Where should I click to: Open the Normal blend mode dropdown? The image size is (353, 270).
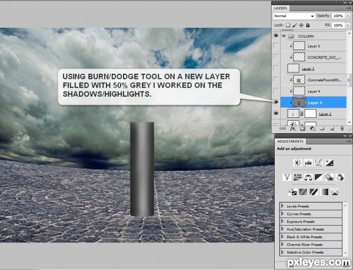pos(294,16)
